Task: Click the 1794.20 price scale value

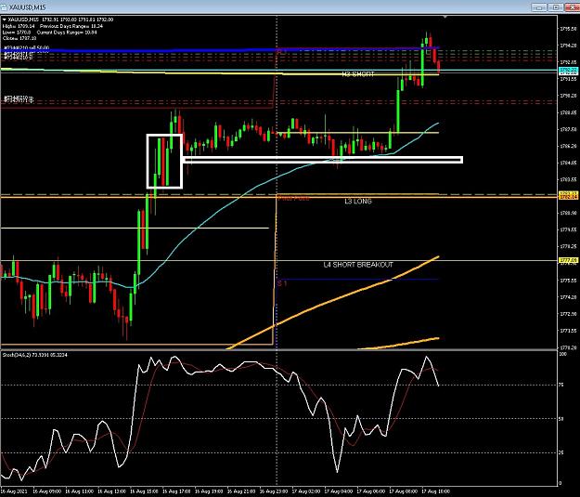Action: 568,46
